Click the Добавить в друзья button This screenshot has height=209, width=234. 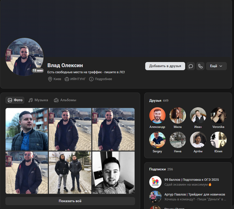click(x=165, y=66)
